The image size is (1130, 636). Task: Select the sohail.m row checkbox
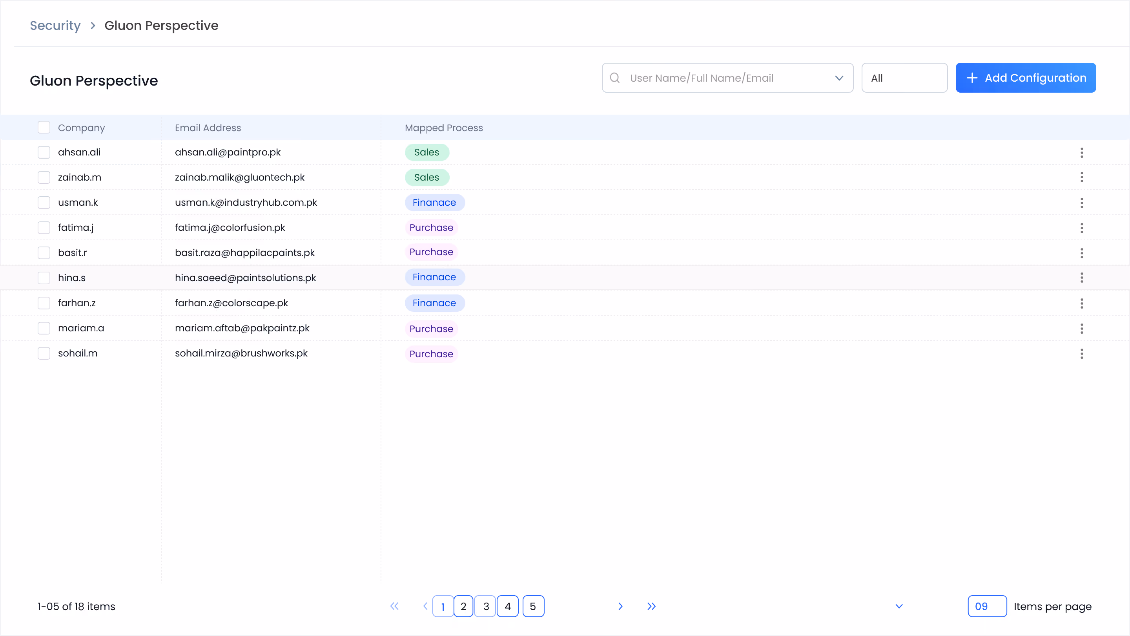click(x=44, y=353)
